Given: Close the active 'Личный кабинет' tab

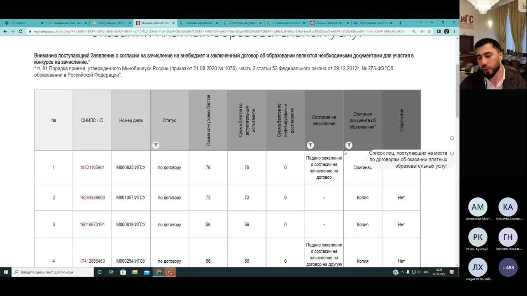Looking at the screenshot, I should [x=173, y=23].
